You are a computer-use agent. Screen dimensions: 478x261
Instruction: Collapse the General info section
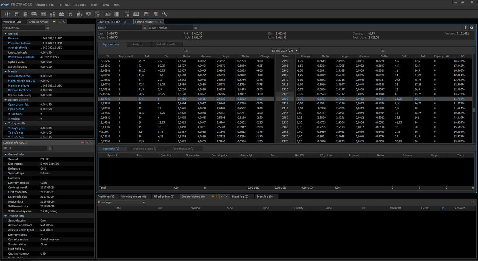(5, 154)
